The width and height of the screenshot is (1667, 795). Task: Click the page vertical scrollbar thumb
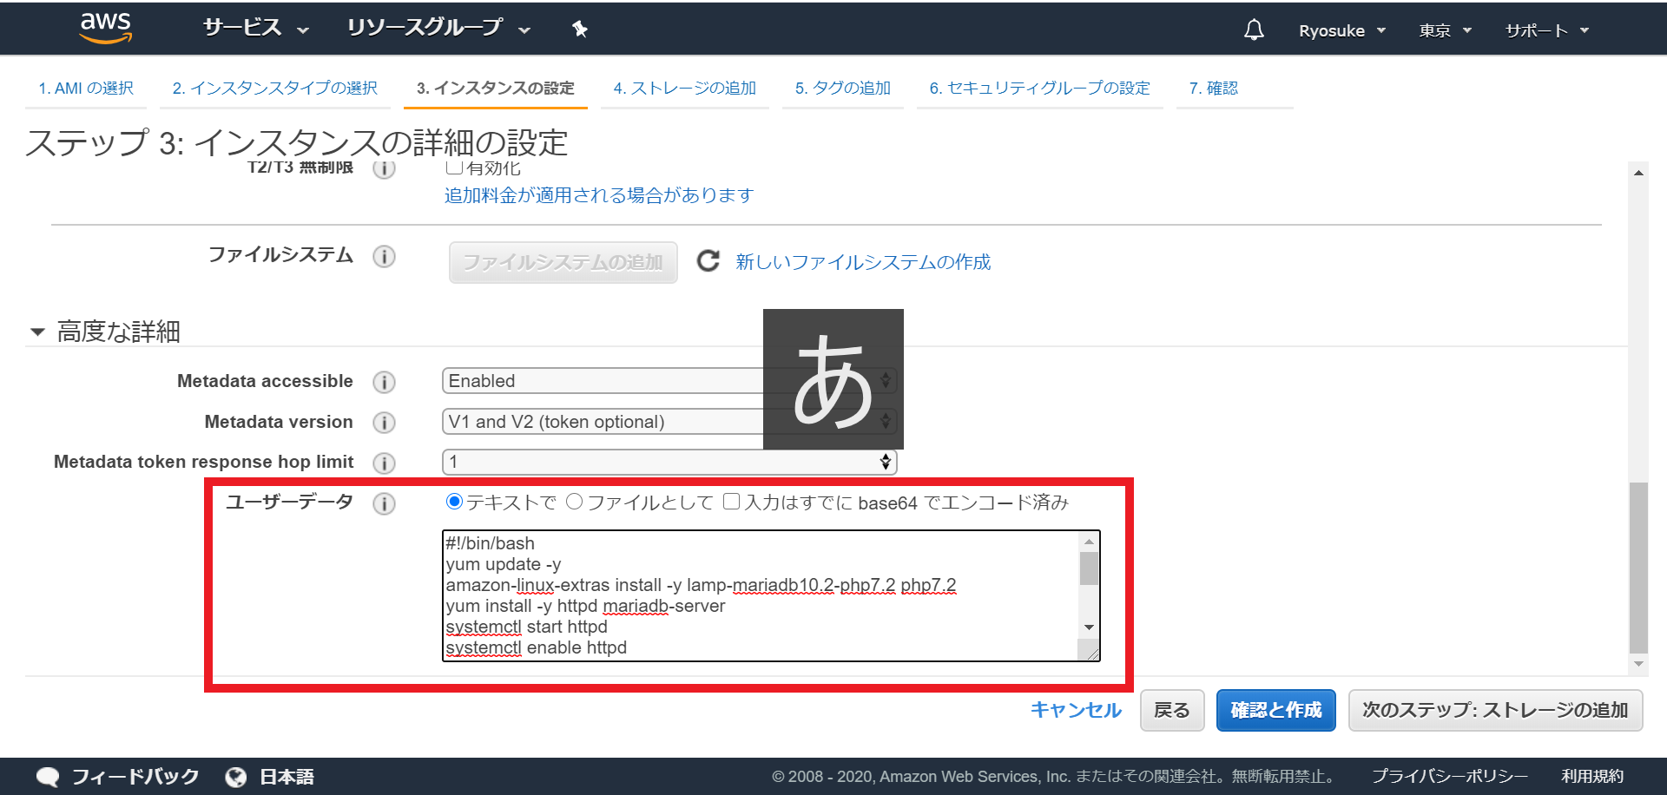coord(1638,567)
